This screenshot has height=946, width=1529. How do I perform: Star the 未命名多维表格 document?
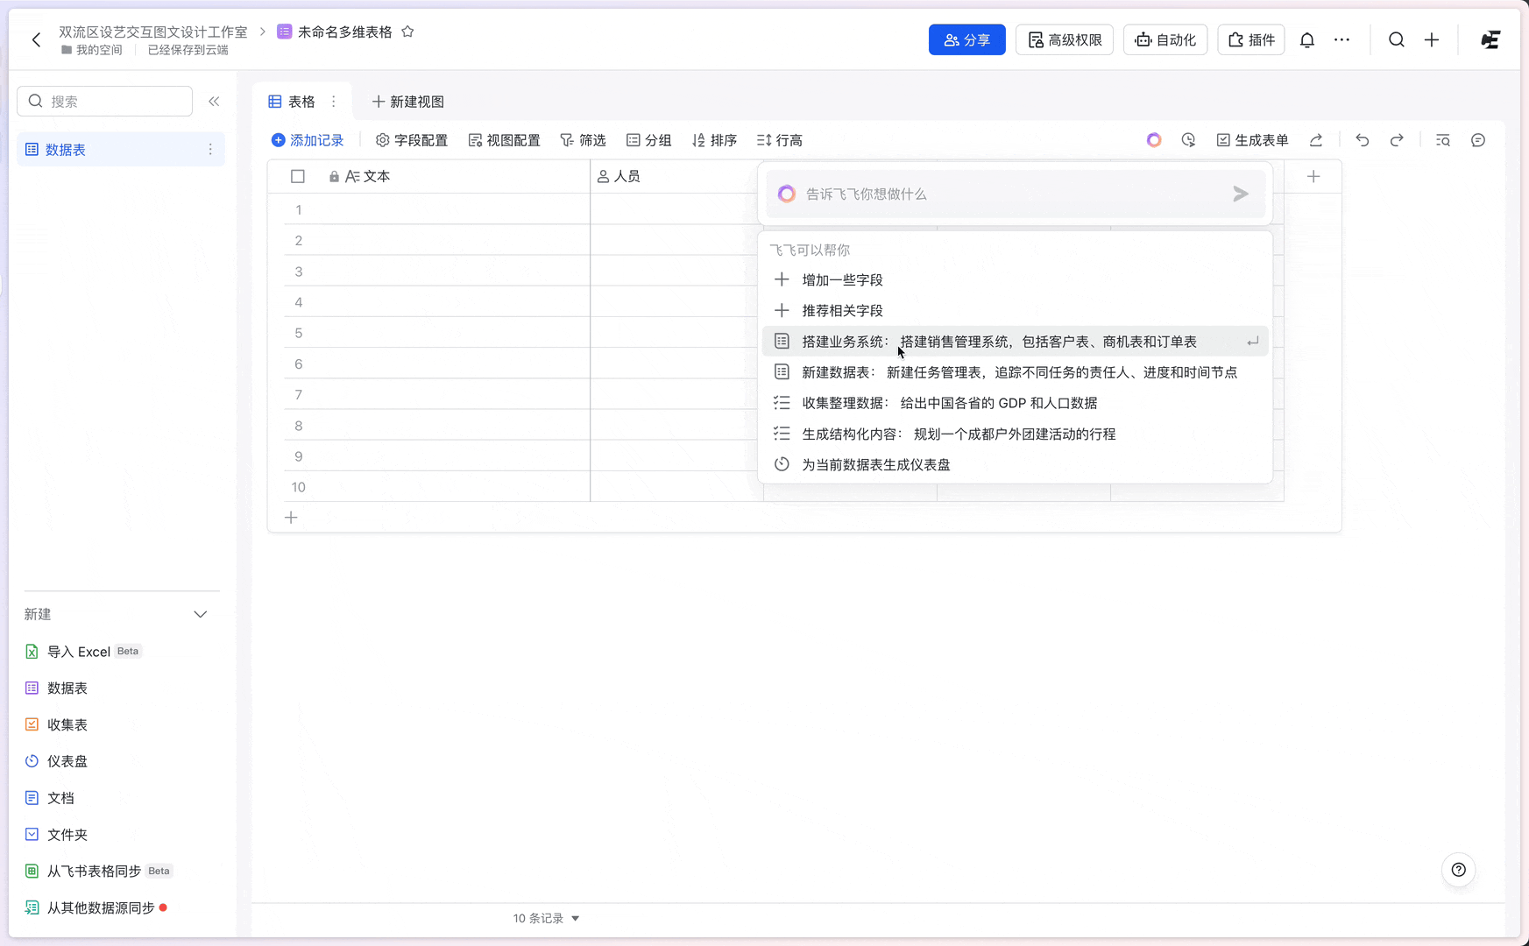[x=407, y=32]
